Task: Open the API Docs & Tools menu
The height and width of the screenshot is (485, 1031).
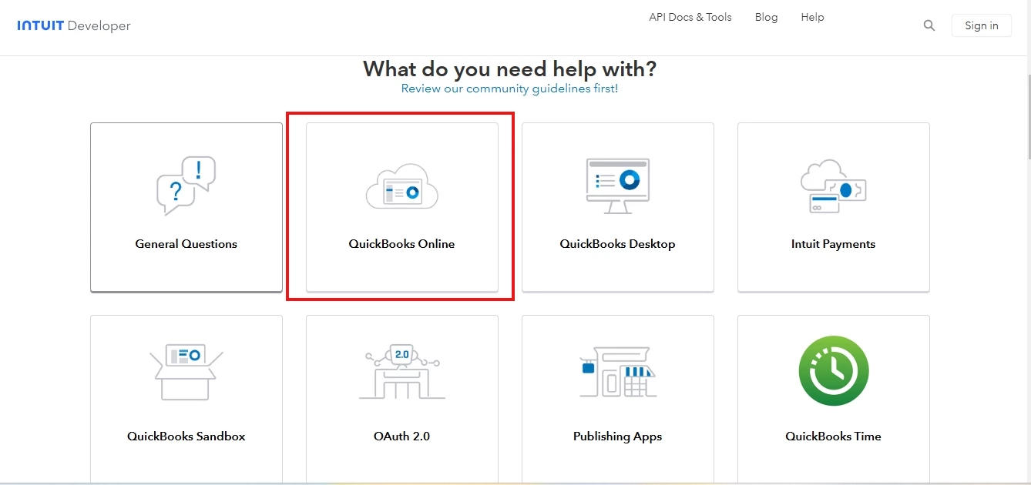Action: [x=690, y=17]
